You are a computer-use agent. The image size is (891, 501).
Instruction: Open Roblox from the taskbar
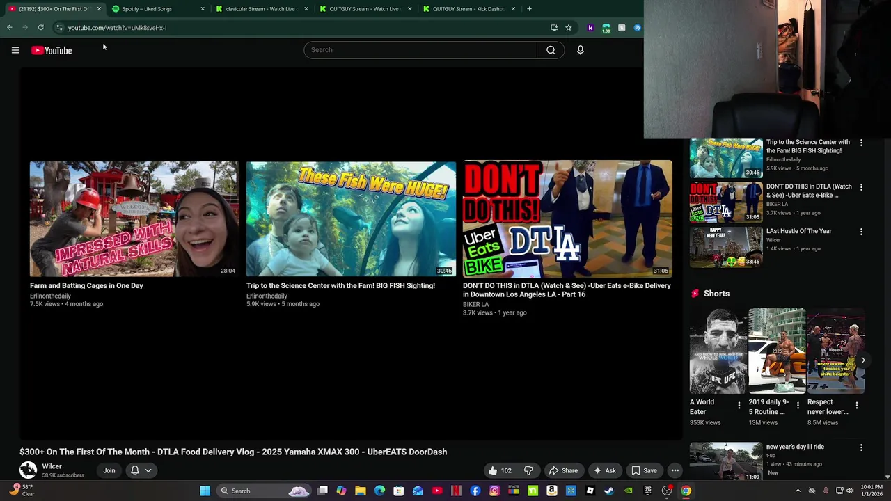click(x=590, y=491)
